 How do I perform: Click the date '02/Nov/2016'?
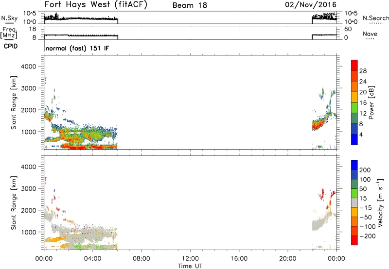coord(311,4)
